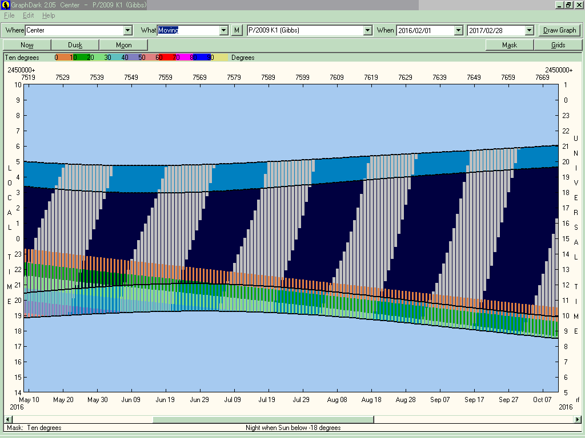Click the Draw Graph button

click(x=560, y=31)
